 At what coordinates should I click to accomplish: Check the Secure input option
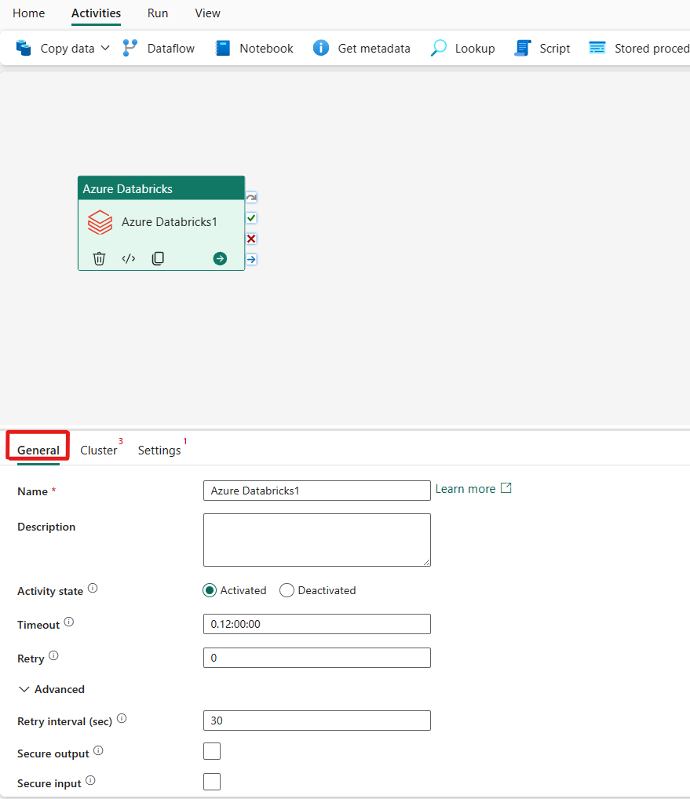(212, 781)
